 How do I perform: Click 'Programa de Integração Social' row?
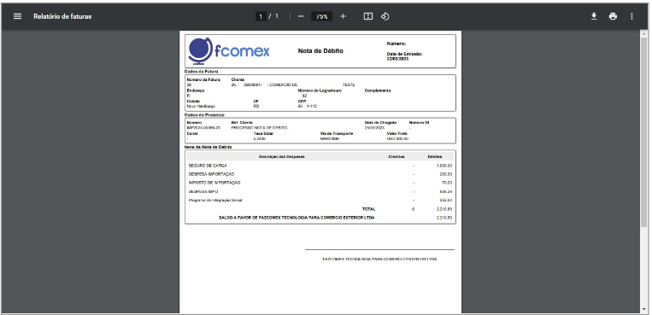point(320,201)
